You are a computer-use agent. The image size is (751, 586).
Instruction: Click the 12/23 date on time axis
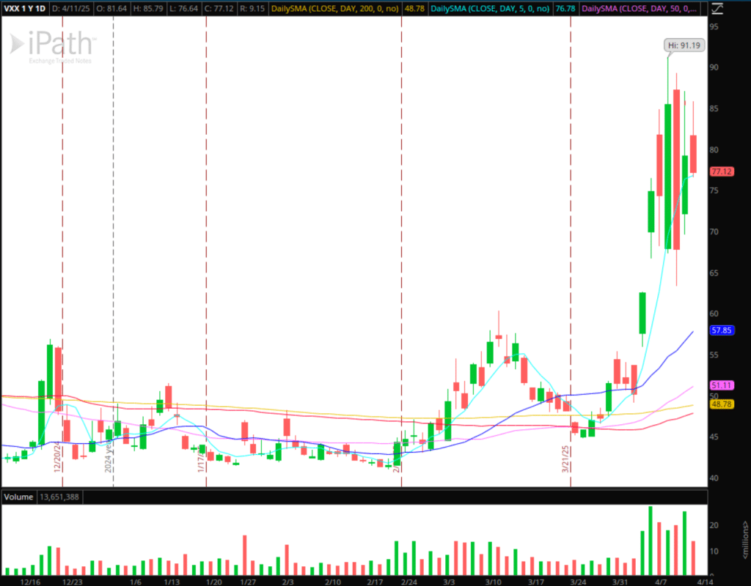tap(73, 582)
